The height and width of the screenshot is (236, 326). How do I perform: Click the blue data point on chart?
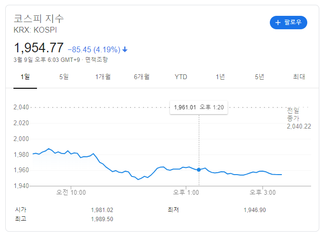tap(199, 170)
